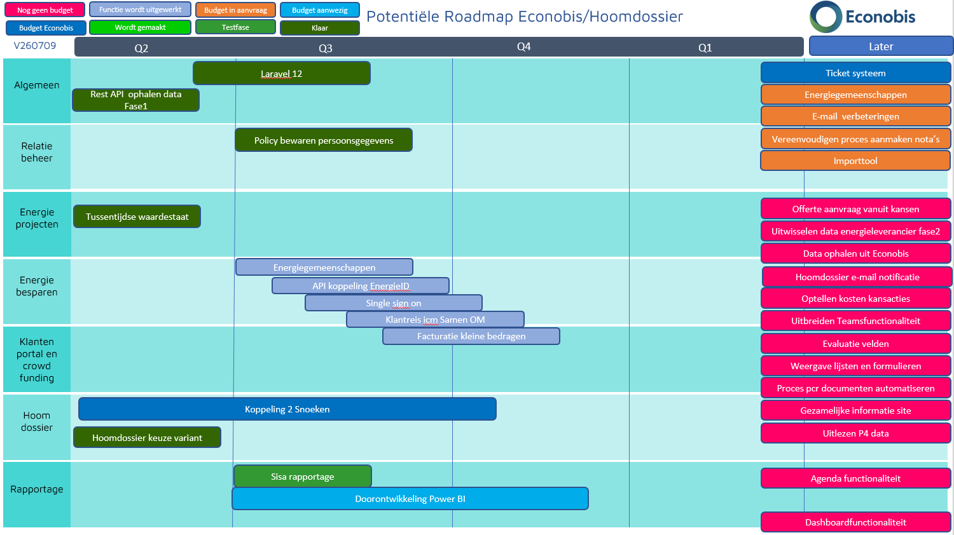Select the 'Facturatie kleine bedragen' bar

coord(471,336)
